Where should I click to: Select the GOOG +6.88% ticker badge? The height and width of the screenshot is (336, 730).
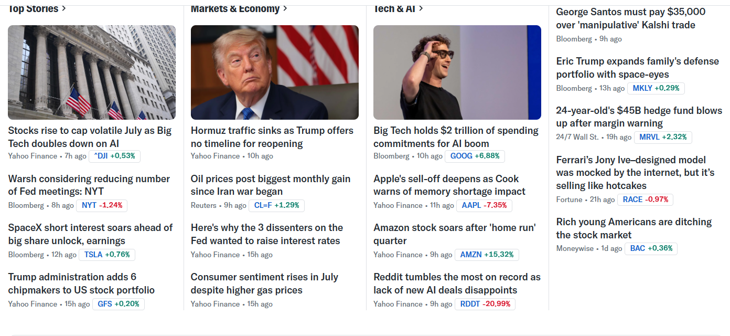pyautogui.click(x=475, y=156)
